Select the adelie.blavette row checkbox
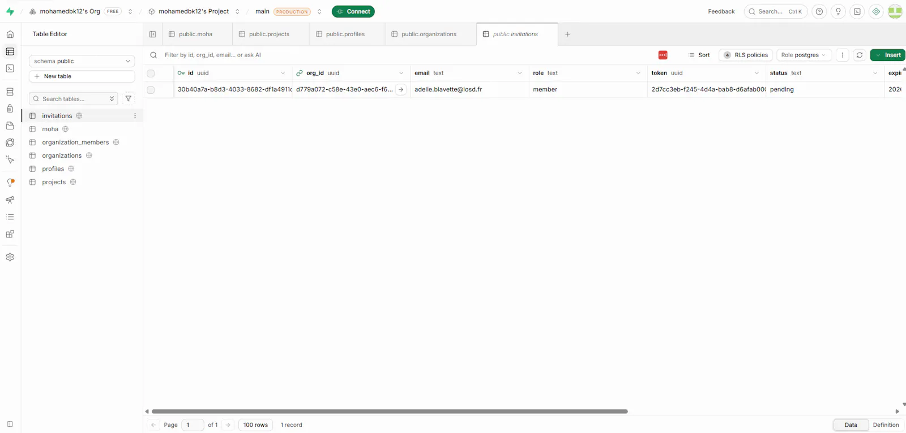906x433 pixels. click(x=151, y=89)
